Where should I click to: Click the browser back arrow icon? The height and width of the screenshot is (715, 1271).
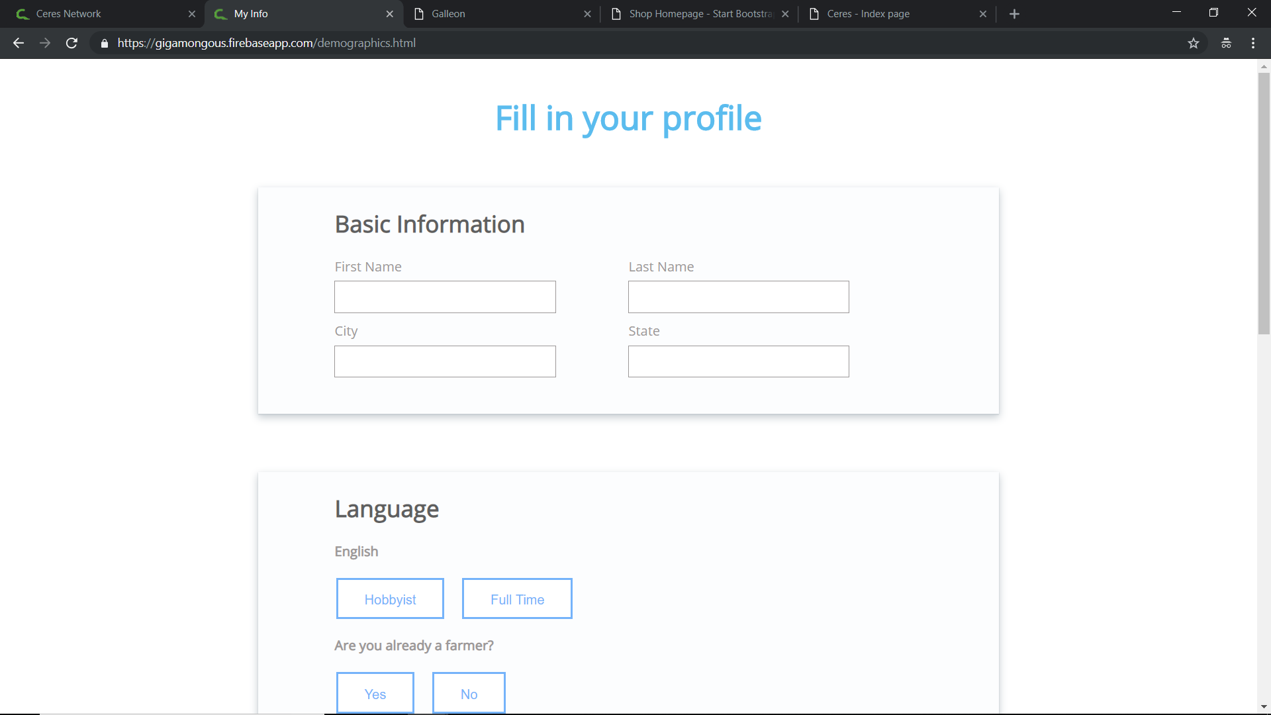tap(19, 43)
